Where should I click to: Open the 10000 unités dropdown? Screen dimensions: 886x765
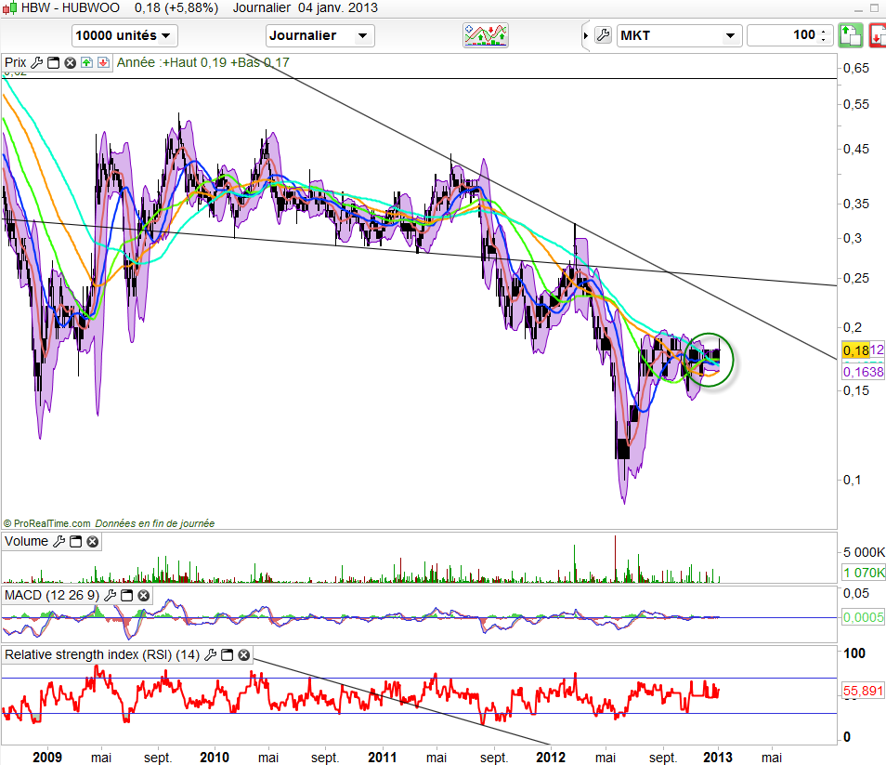pyautogui.click(x=124, y=35)
